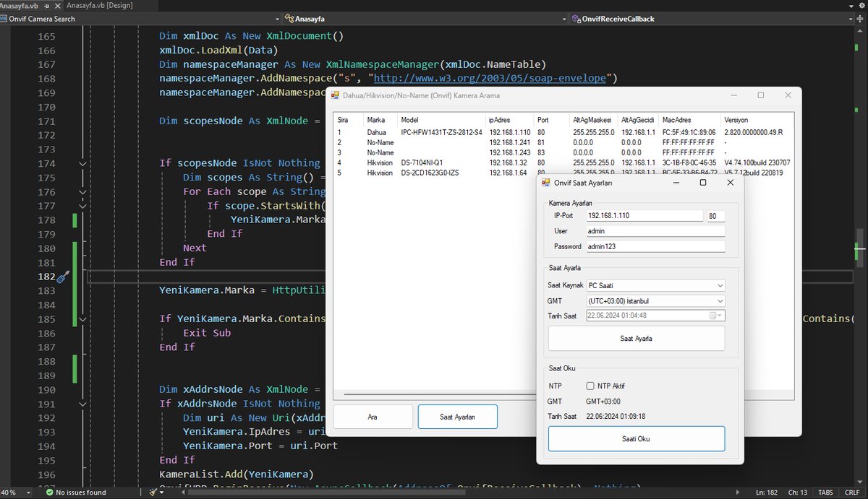Image resolution: width=868 pixels, height=499 pixels.
Task: Open the code cleanup broom icon
Action: (153, 493)
